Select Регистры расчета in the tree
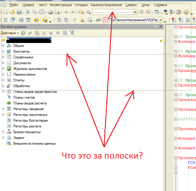This screenshot has width=196, height=191. [x=27, y=126]
